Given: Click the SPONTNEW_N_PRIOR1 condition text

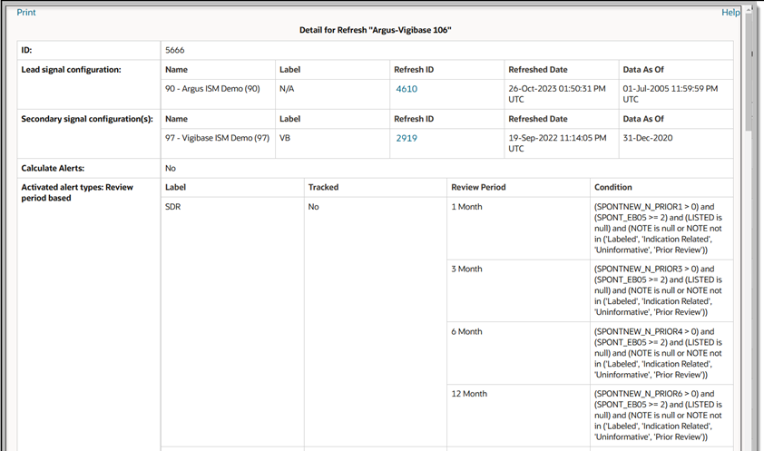Looking at the screenshot, I should (x=658, y=228).
